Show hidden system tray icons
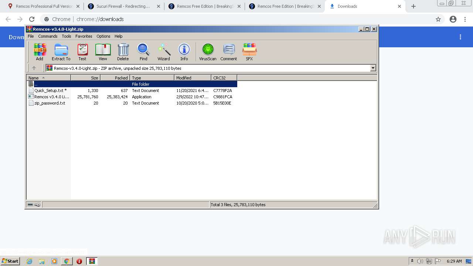Viewport: 473px width, 266px height. [x=412, y=261]
